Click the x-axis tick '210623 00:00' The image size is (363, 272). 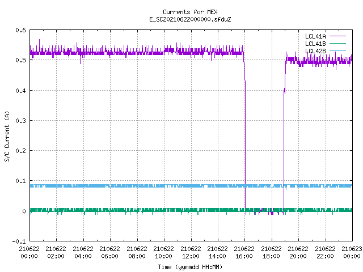pyautogui.click(x=352, y=253)
